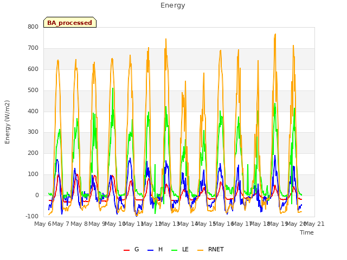Click the May 21 x-axis tick label
The height and width of the screenshot is (260, 347).
coord(314,224)
